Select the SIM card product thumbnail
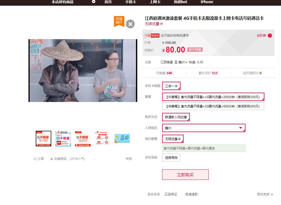 [x=122, y=139]
